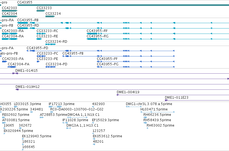Select the CG33233 gene glyph
This screenshot has width=229, height=151.
click(41, 11)
